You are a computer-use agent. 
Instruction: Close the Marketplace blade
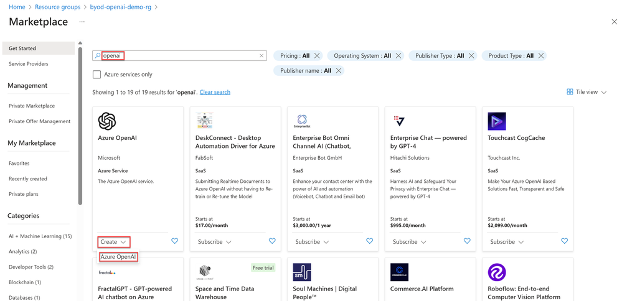(x=614, y=22)
